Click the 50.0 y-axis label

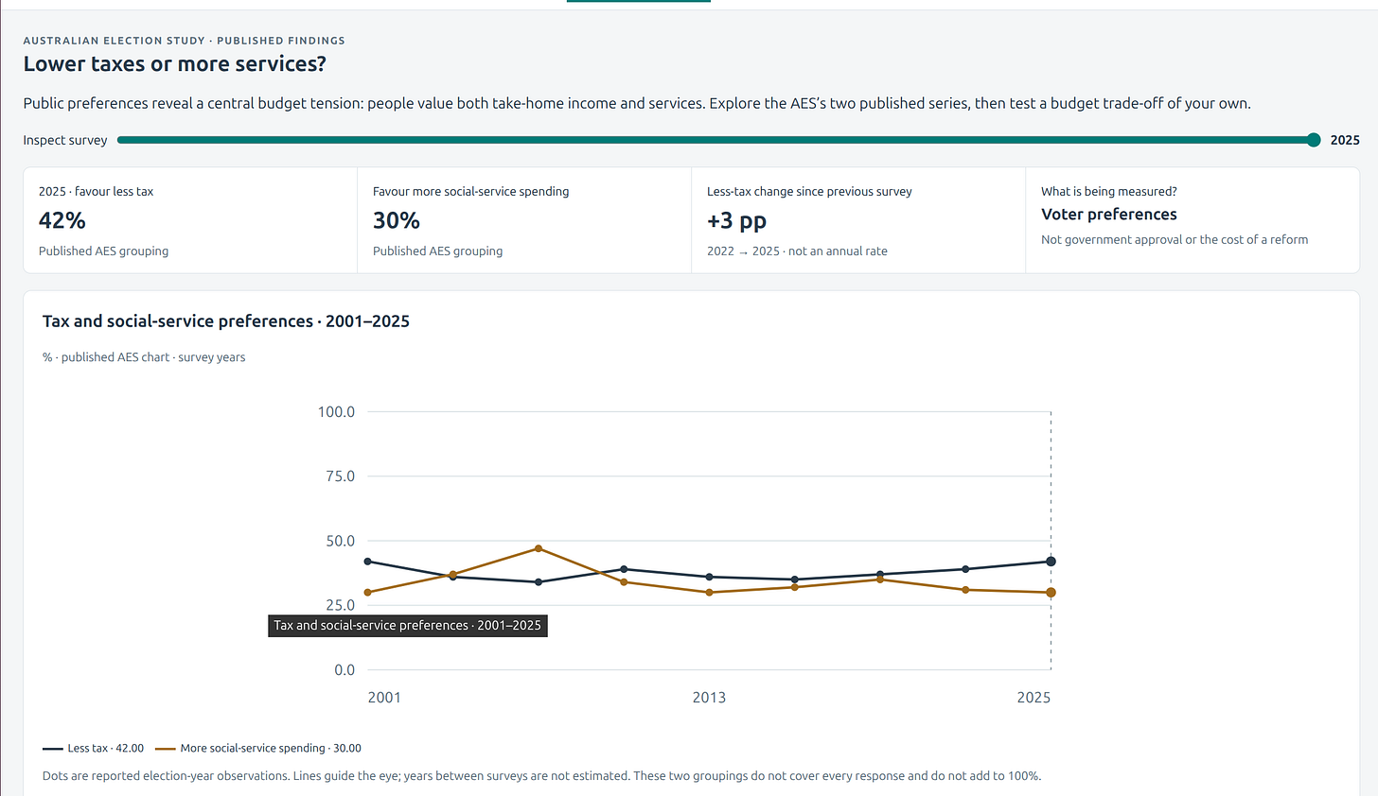(340, 541)
